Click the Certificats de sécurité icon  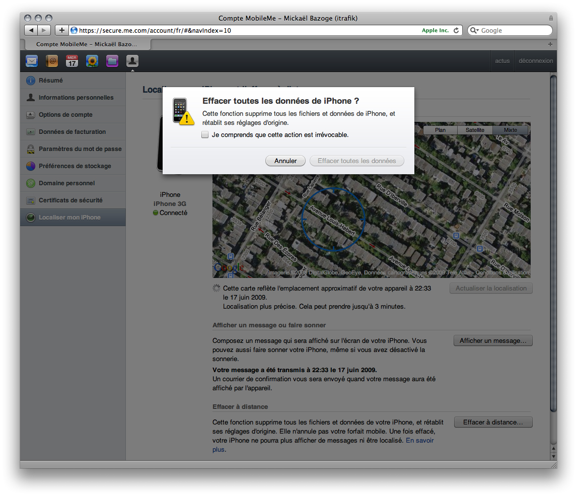click(x=31, y=200)
